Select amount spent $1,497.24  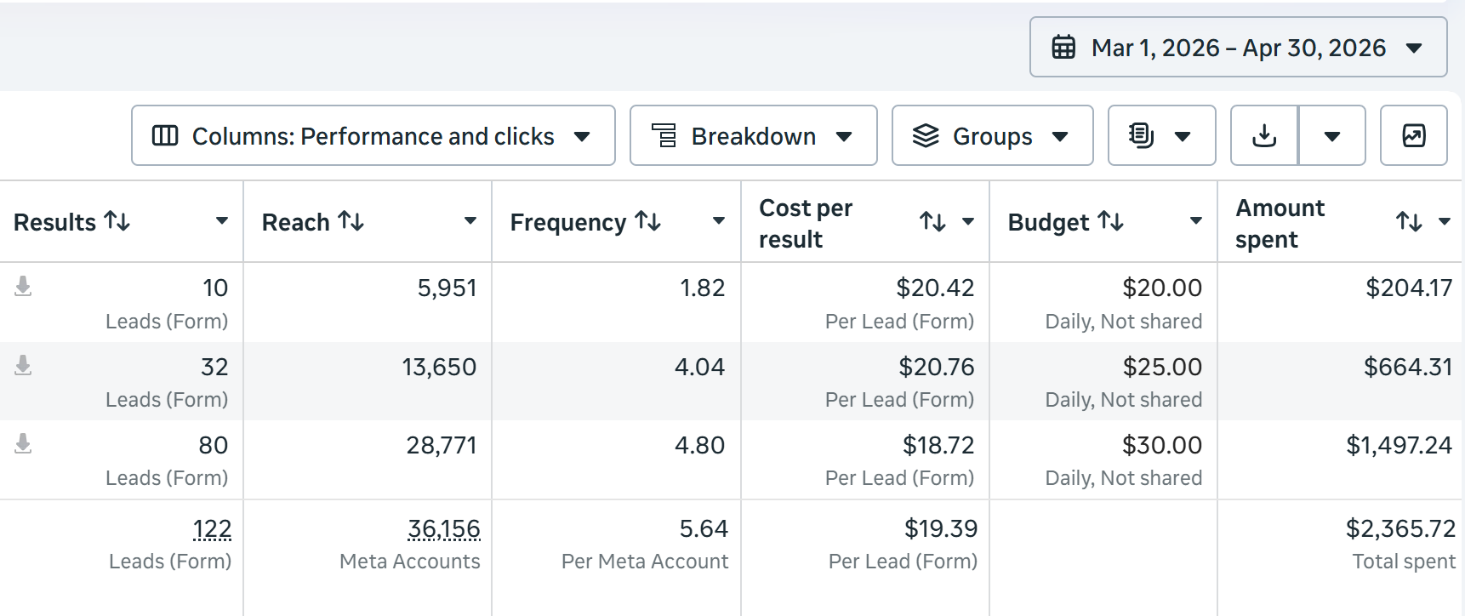pyautogui.click(x=1399, y=445)
